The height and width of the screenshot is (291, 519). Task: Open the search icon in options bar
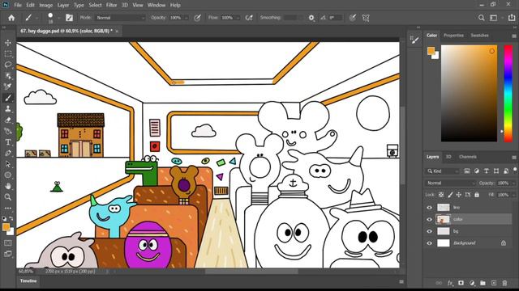tap(481, 18)
